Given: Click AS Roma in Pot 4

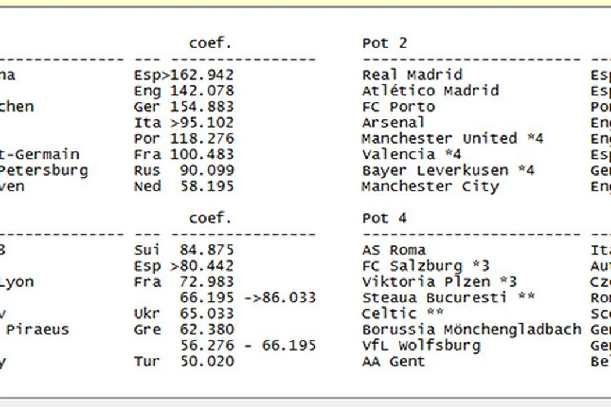Looking at the screenshot, I should [393, 250].
